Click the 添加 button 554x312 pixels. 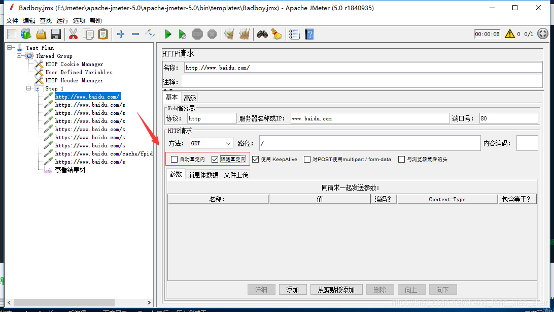point(293,290)
